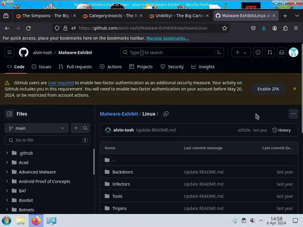Open the Insights tab

tap(203, 67)
